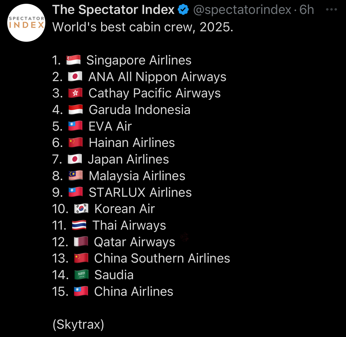346x337 pixels.
Task: Click the blue verified badge icon
Action: [183, 10]
